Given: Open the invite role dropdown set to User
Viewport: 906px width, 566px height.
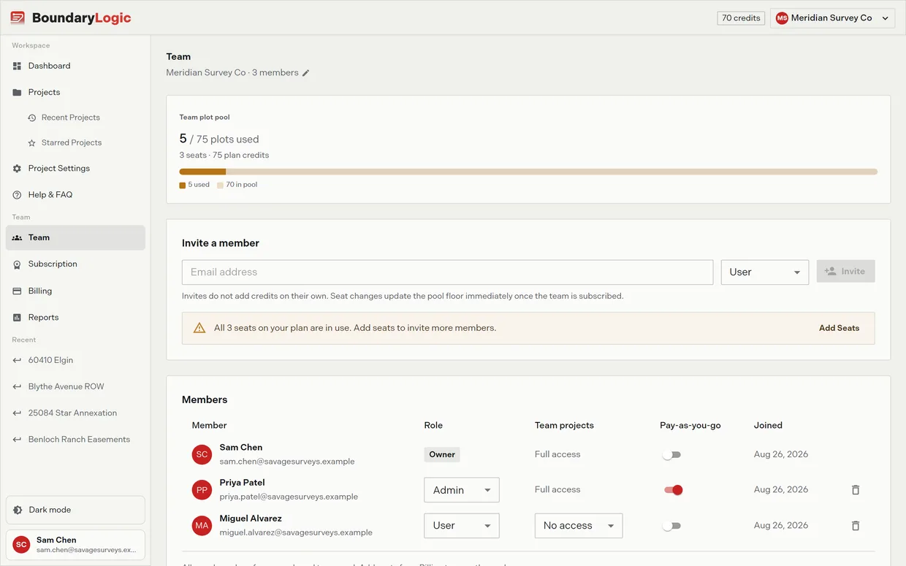Looking at the screenshot, I should pyautogui.click(x=764, y=272).
